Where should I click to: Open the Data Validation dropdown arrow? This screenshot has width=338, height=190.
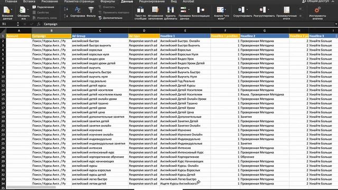[189, 9]
